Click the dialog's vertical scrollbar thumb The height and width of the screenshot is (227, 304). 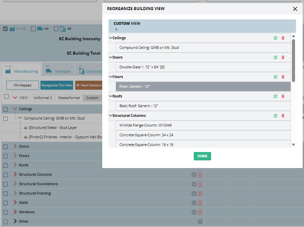click(x=293, y=60)
